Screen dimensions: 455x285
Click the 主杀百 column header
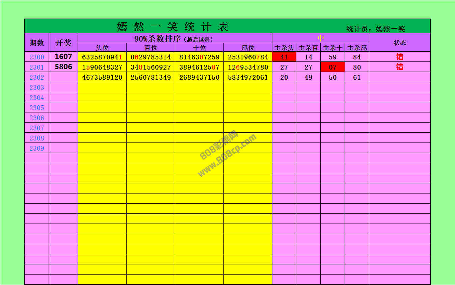point(308,48)
